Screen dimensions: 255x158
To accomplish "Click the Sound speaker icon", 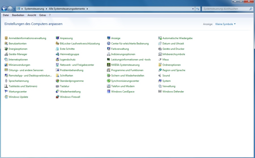I will click(160, 76).
